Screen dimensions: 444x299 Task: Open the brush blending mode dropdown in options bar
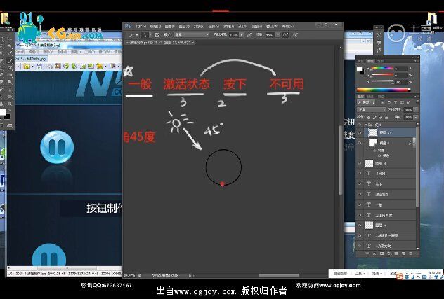coord(191,35)
